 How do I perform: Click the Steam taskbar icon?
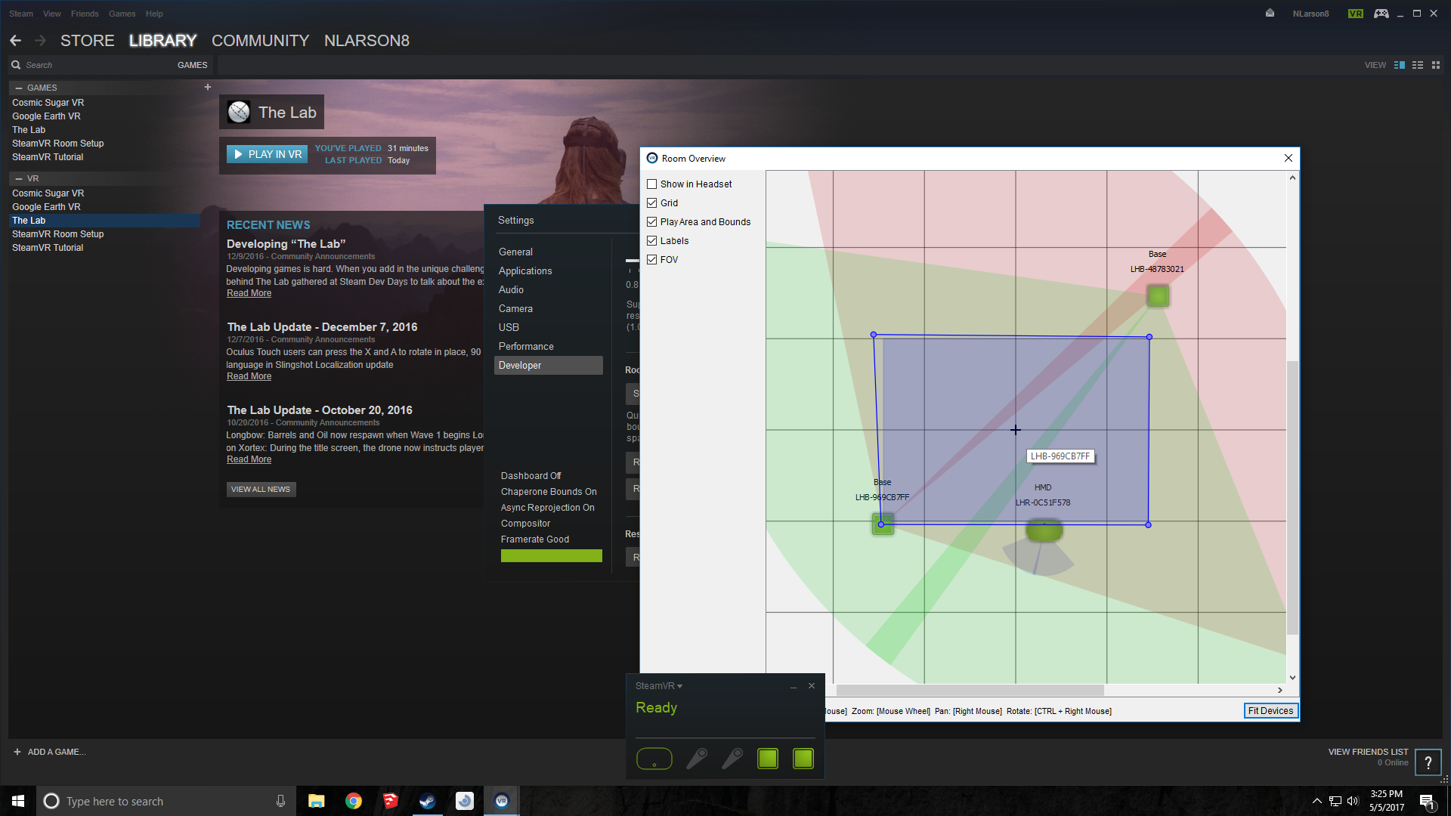tap(428, 801)
